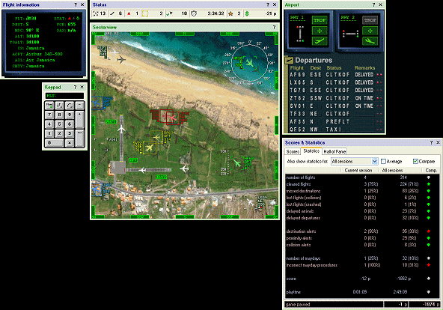Screen dimensions: 443x310
Task: Click keypad digit 3 button
Action: click(70, 133)
